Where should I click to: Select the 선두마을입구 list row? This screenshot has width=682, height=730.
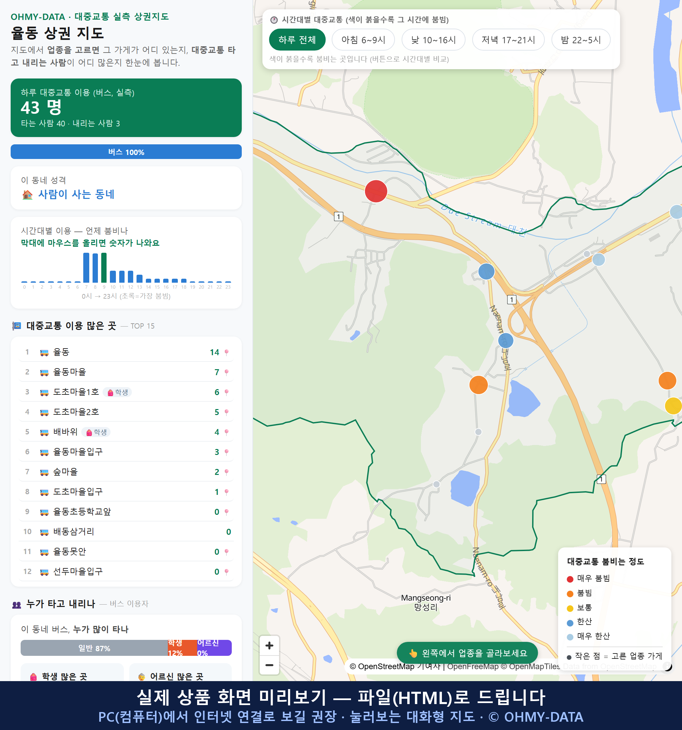[x=126, y=571]
